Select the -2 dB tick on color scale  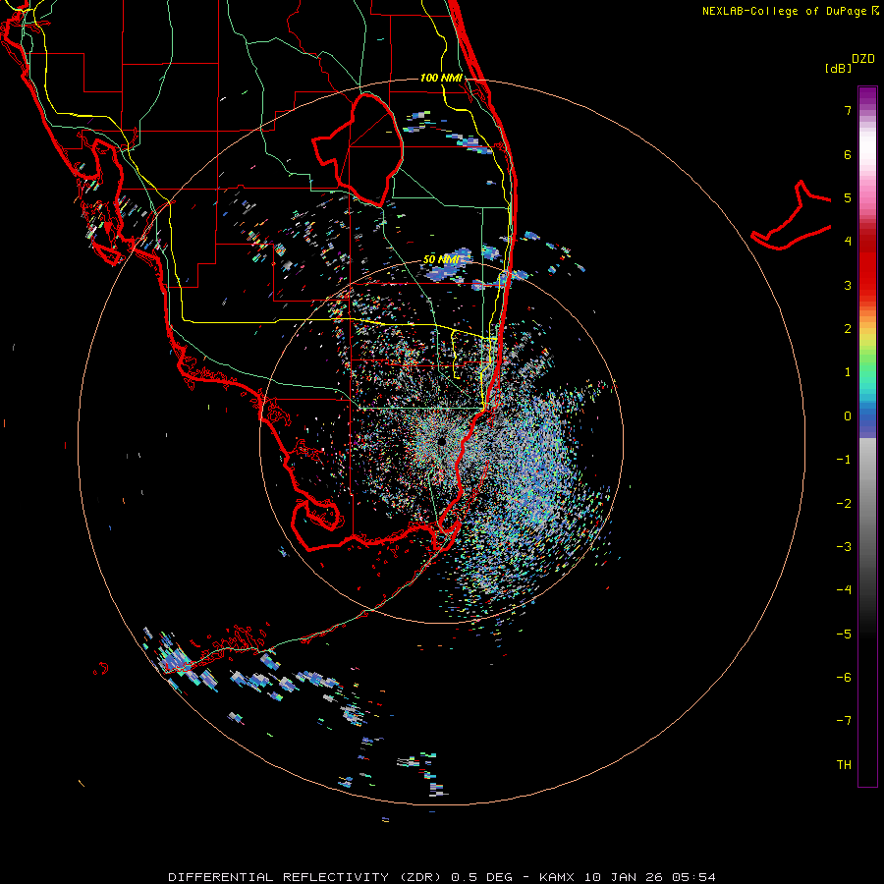[x=844, y=504]
